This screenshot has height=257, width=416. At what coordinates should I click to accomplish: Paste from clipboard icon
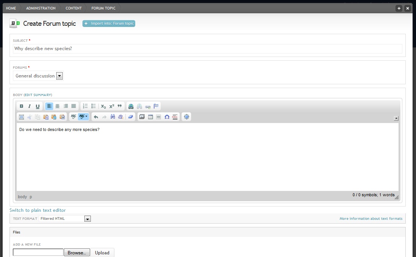46,117
